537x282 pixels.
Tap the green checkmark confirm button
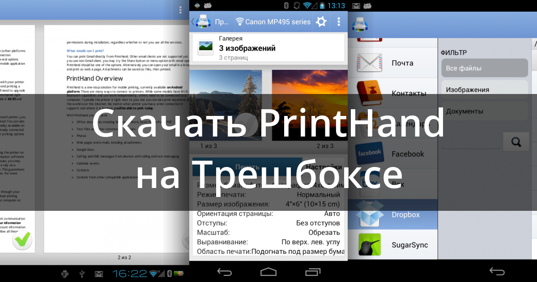pos(22,240)
